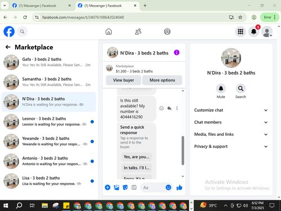281x211 pixels.
Task: Open conversation info purple icon
Action: (x=176, y=53)
